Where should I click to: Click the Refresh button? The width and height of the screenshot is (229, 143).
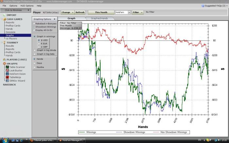80,12
